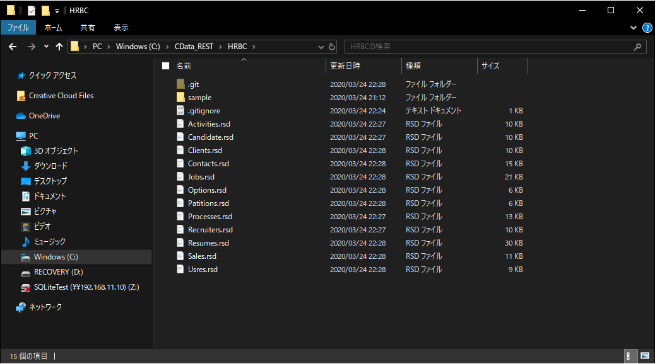The width and height of the screenshot is (655, 364).
Task: Click the Forward navigation arrow
Action: (32, 47)
